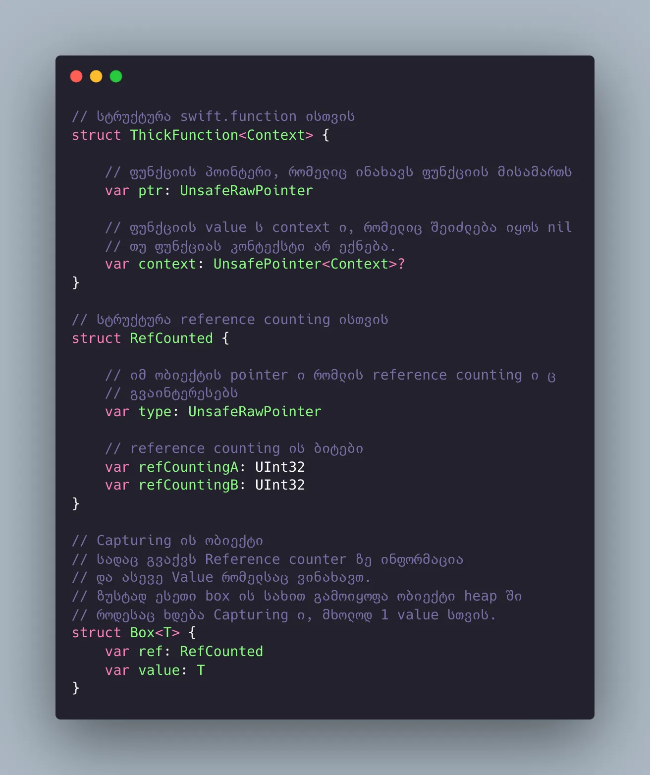
Task: Click the refCountingB variable name
Action: 188,485
